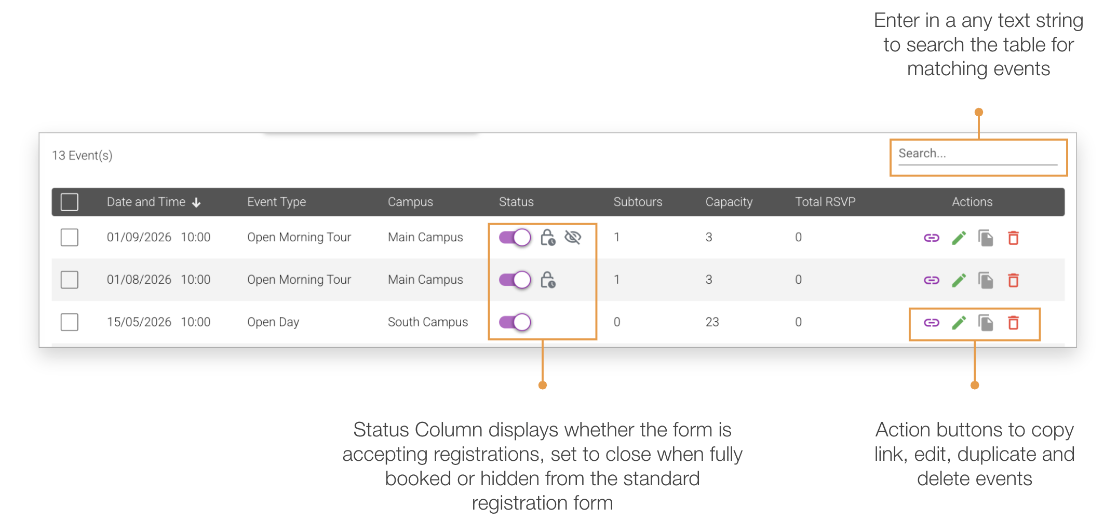Screen dimensions: 1104x521
Task: Click the lock icon on the 01/09/2026 row
Action: coord(547,238)
